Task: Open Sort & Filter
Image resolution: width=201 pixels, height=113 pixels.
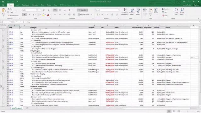Action: [x=177, y=12]
